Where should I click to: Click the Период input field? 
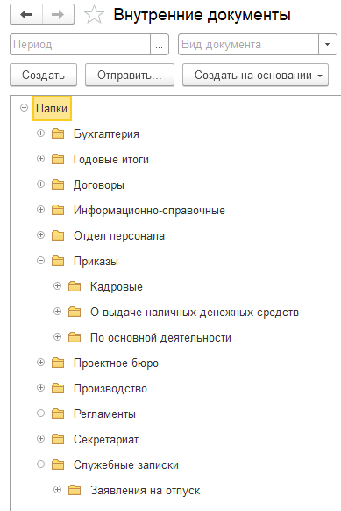point(81,44)
